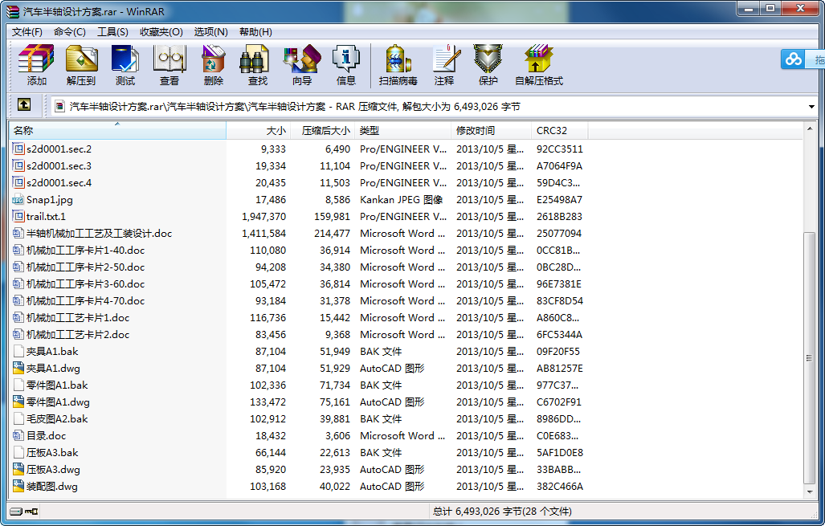The image size is (825, 526).
Task: Sort by the 大小 column header
Action: (258, 130)
